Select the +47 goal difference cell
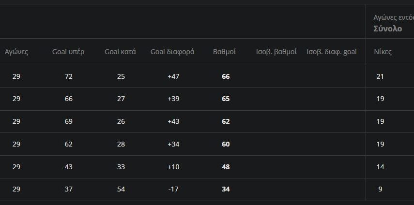Viewport: 414px width, 205px height. click(x=173, y=76)
